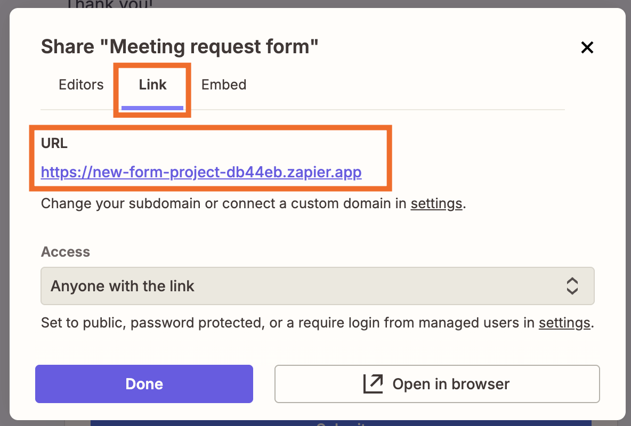The height and width of the screenshot is (426, 631).
Task: Click the up-down chevron on Access selector
Action: tap(572, 286)
